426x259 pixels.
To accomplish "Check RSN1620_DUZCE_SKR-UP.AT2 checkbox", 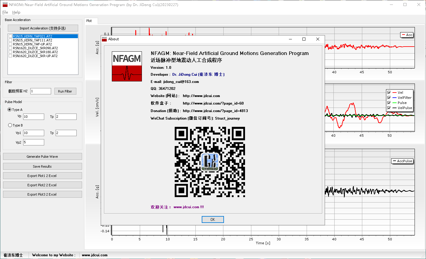I will coord(11,56).
